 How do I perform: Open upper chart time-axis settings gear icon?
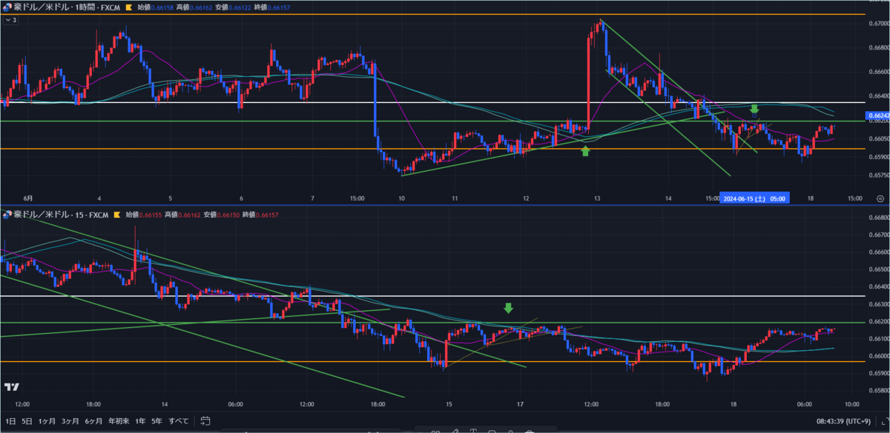[x=879, y=198]
